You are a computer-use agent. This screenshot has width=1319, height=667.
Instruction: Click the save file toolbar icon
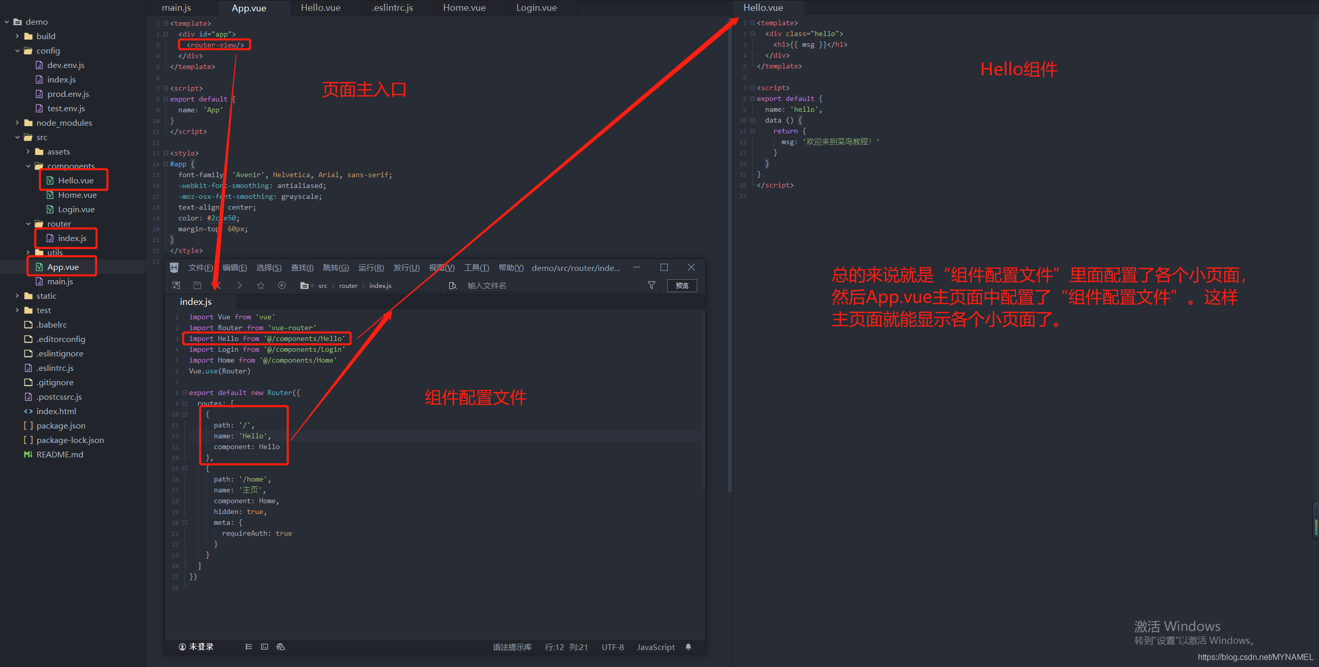click(x=197, y=285)
